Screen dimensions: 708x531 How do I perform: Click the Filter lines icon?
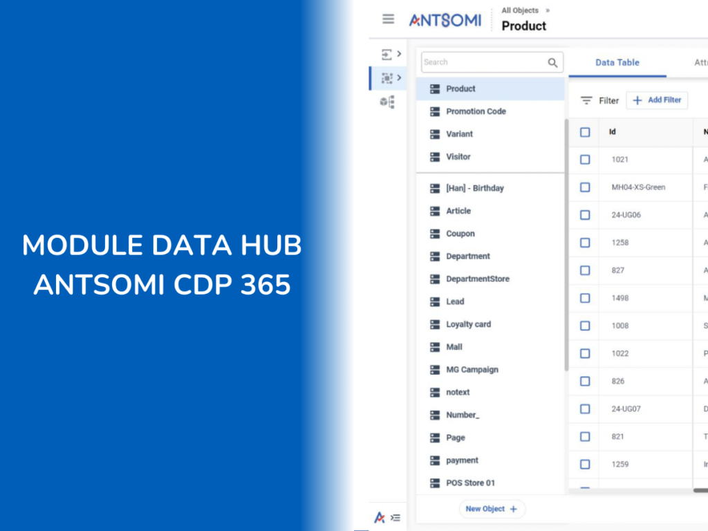(x=586, y=100)
